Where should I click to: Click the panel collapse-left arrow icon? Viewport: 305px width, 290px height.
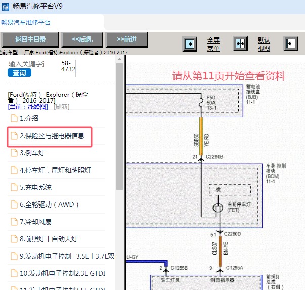(291, 44)
